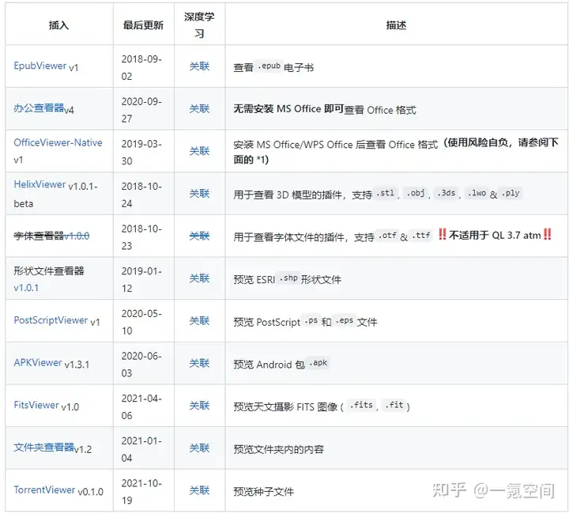Select the date 2020-05-10
This screenshot has width=569, height=514.
coord(141,323)
